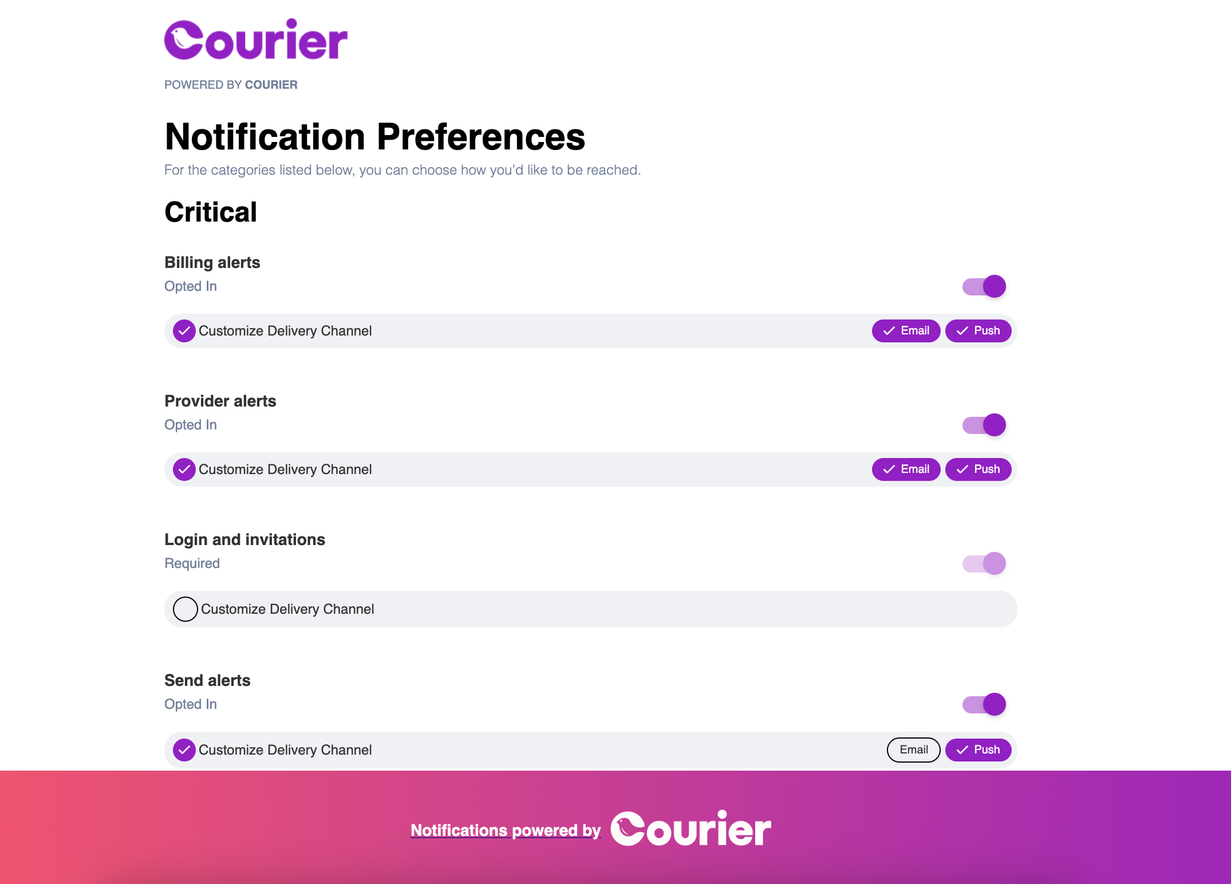Toggle the Send alerts opted-in switch

(x=983, y=704)
